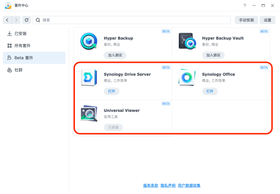Screen dimensions: 280x194
Task: Open the help question mark icon
Action: 245,6
